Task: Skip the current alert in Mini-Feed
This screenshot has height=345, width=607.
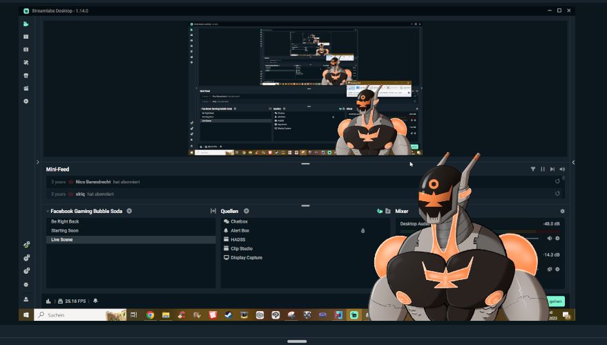Action: [x=552, y=169]
